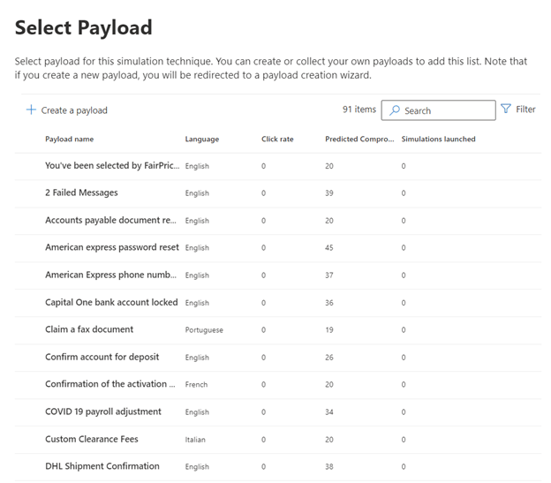Select the Capital One bank account locked row
This screenshot has width=551, height=483.
pos(111,302)
